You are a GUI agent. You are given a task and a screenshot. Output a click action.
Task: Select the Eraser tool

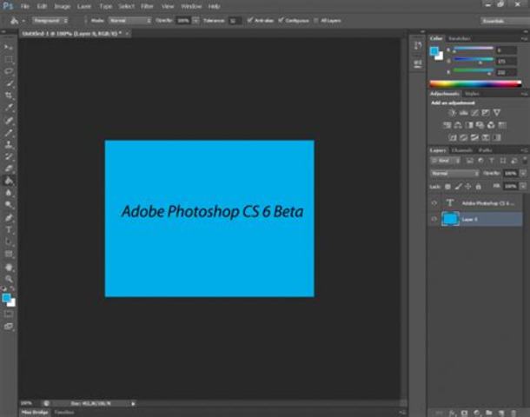point(9,169)
